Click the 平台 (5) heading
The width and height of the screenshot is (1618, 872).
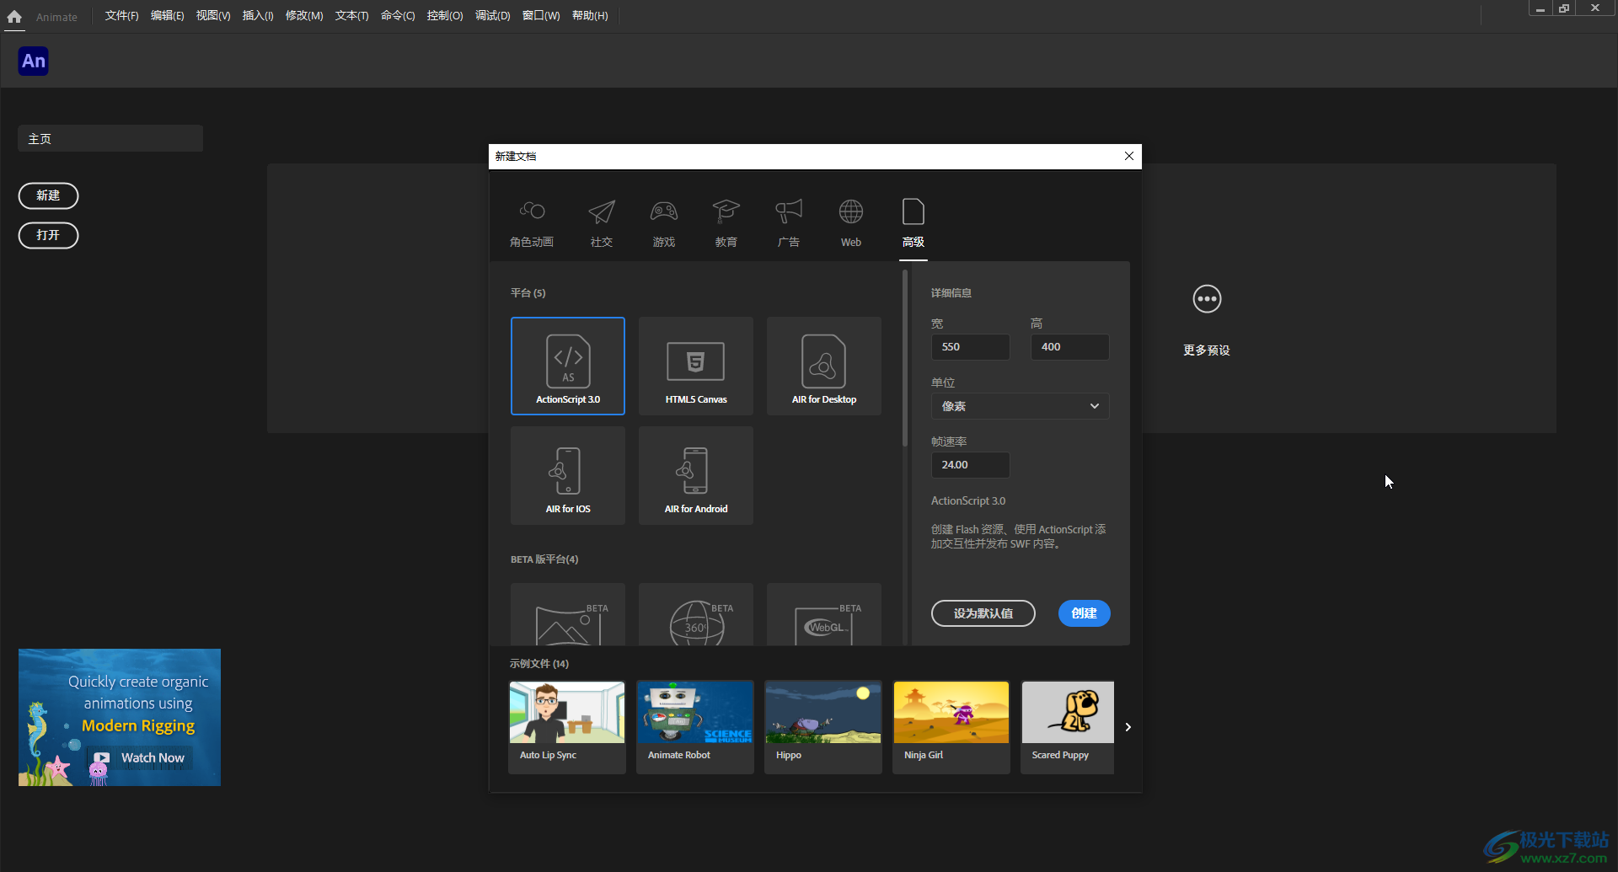point(528,293)
